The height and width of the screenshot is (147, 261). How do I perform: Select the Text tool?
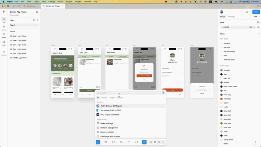129,142
